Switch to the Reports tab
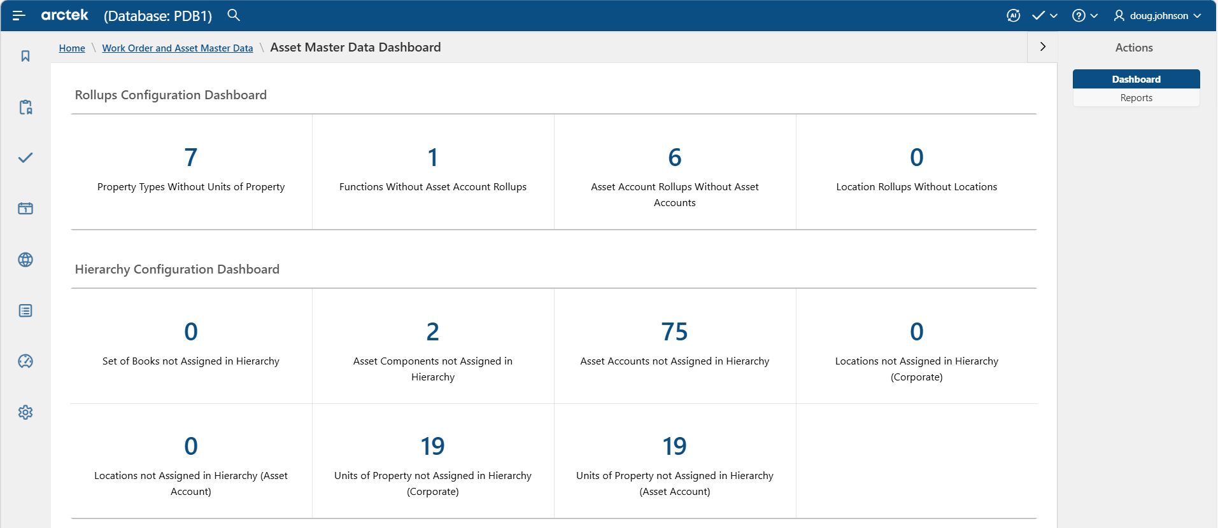Viewport: 1218px width, 528px height. pos(1137,98)
